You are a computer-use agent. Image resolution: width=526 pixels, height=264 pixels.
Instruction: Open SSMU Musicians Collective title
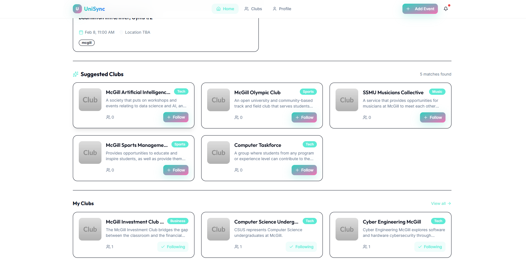pyautogui.click(x=393, y=93)
